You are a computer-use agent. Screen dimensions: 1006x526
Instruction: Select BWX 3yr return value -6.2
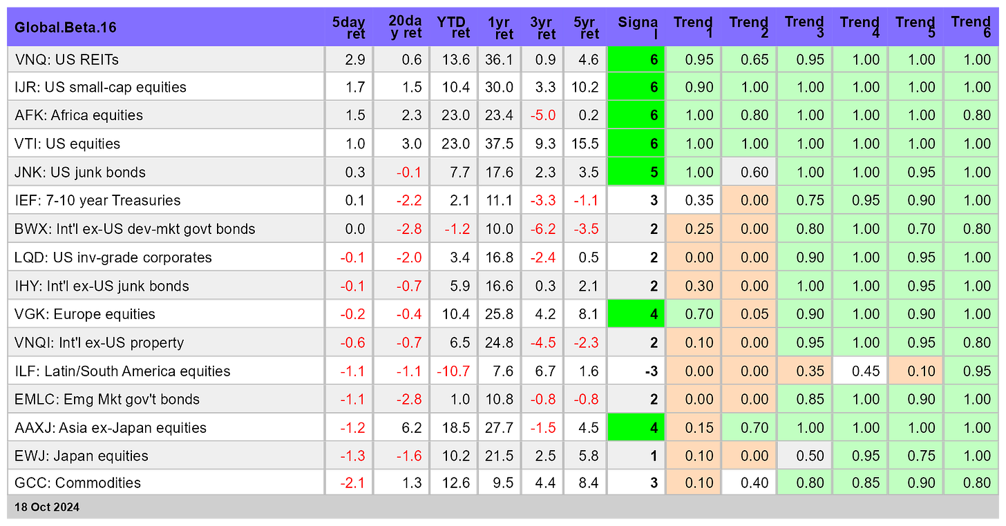pyautogui.click(x=543, y=228)
